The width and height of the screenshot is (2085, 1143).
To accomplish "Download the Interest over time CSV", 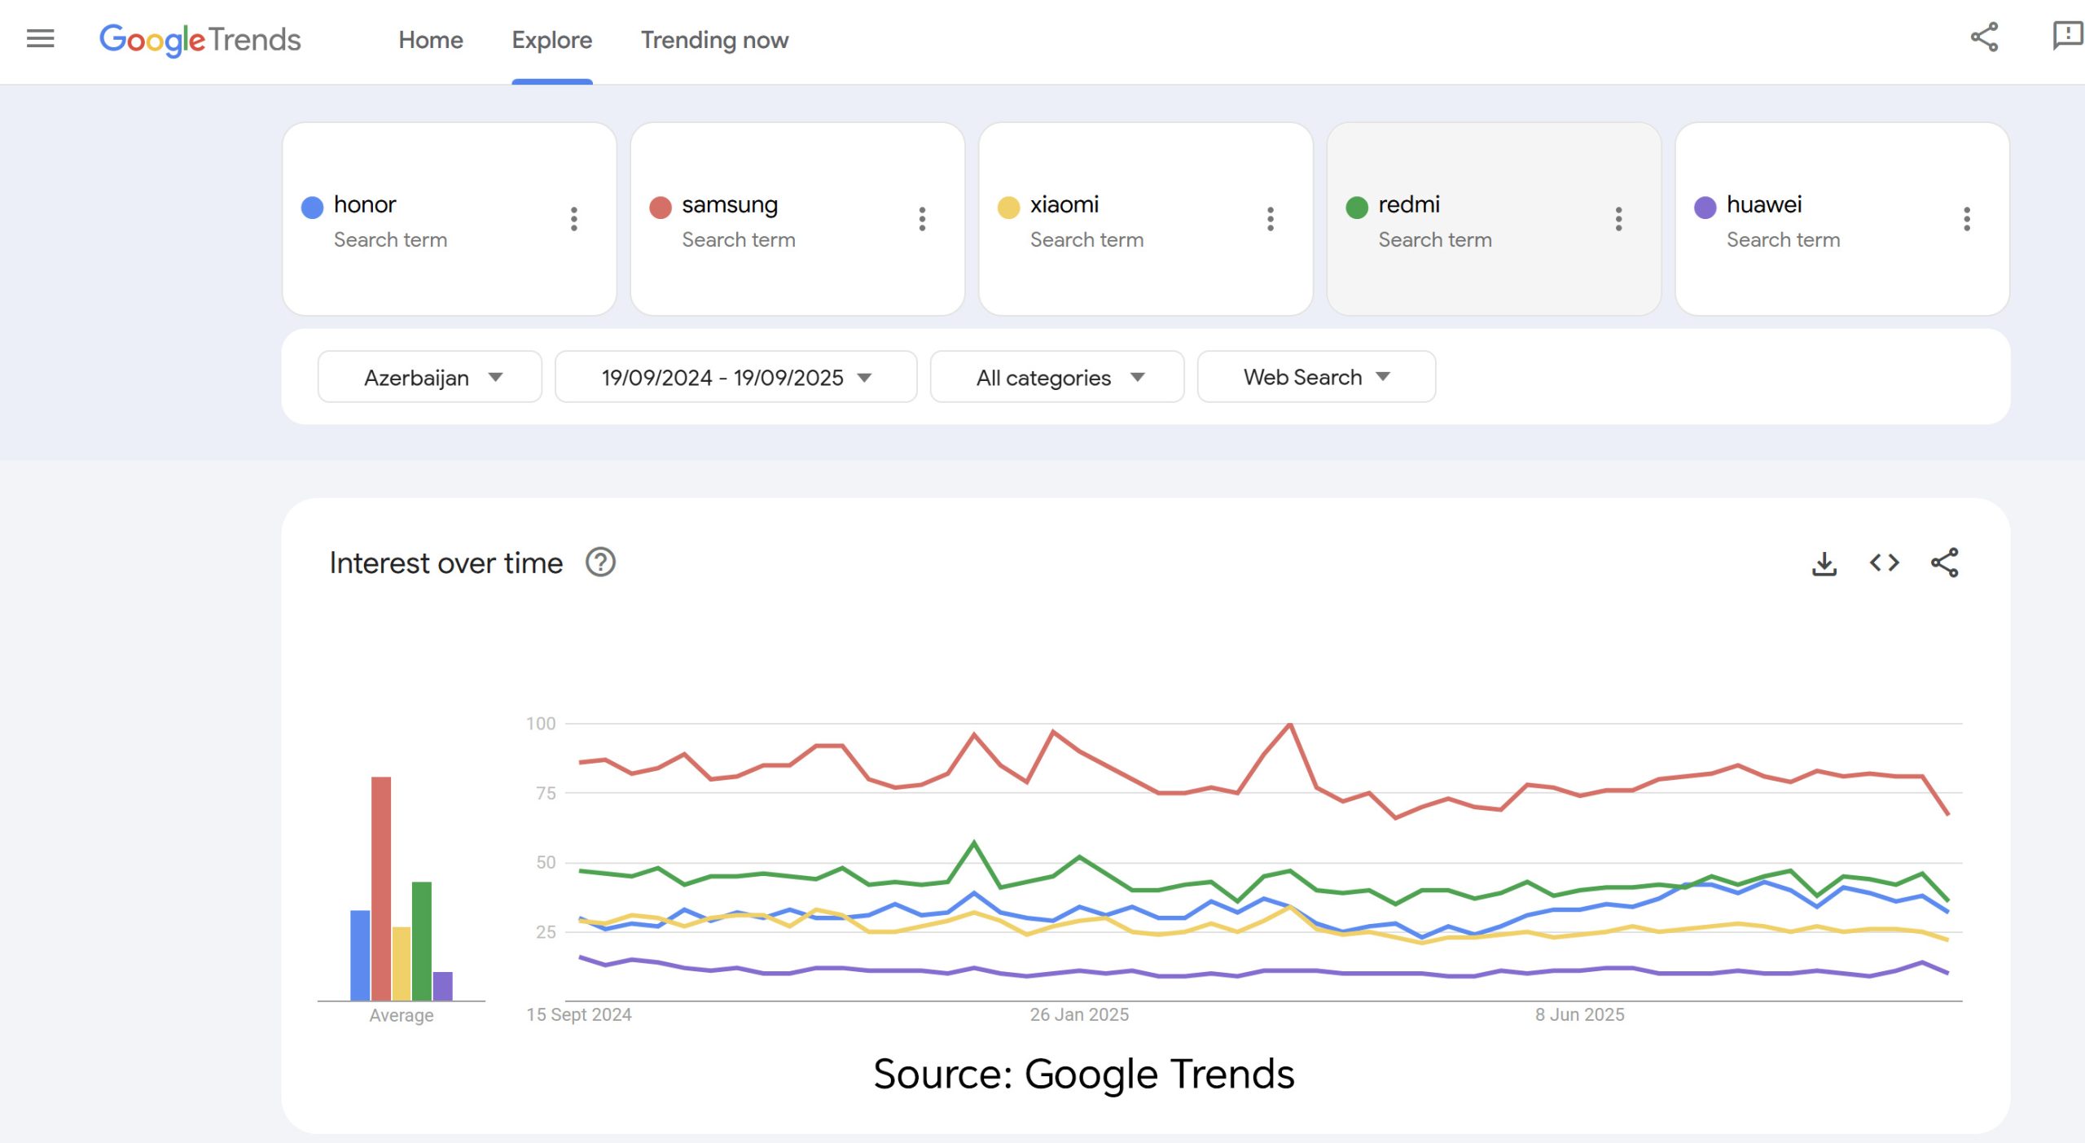I will point(1824,563).
